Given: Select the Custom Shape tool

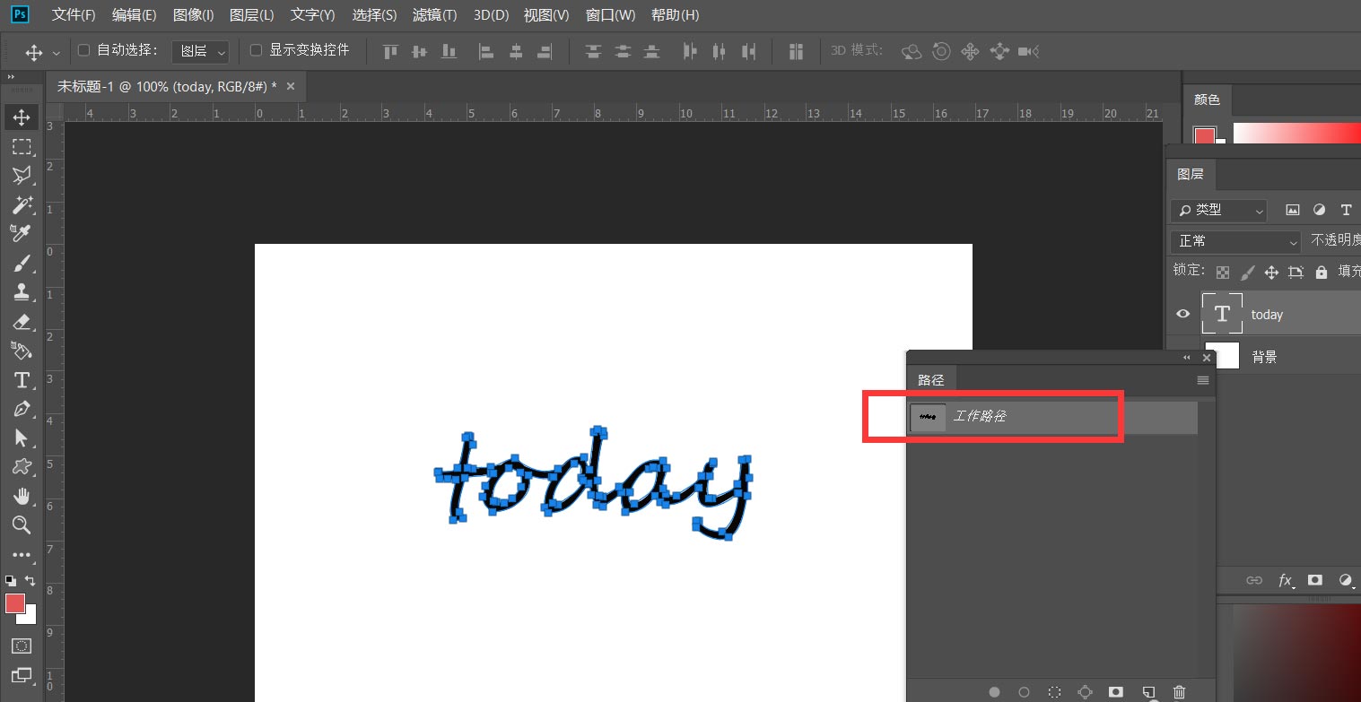Looking at the screenshot, I should tap(22, 467).
